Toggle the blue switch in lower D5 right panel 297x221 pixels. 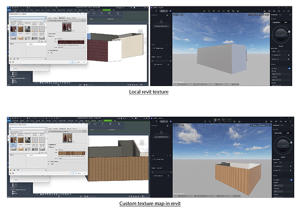[x=291, y=180]
